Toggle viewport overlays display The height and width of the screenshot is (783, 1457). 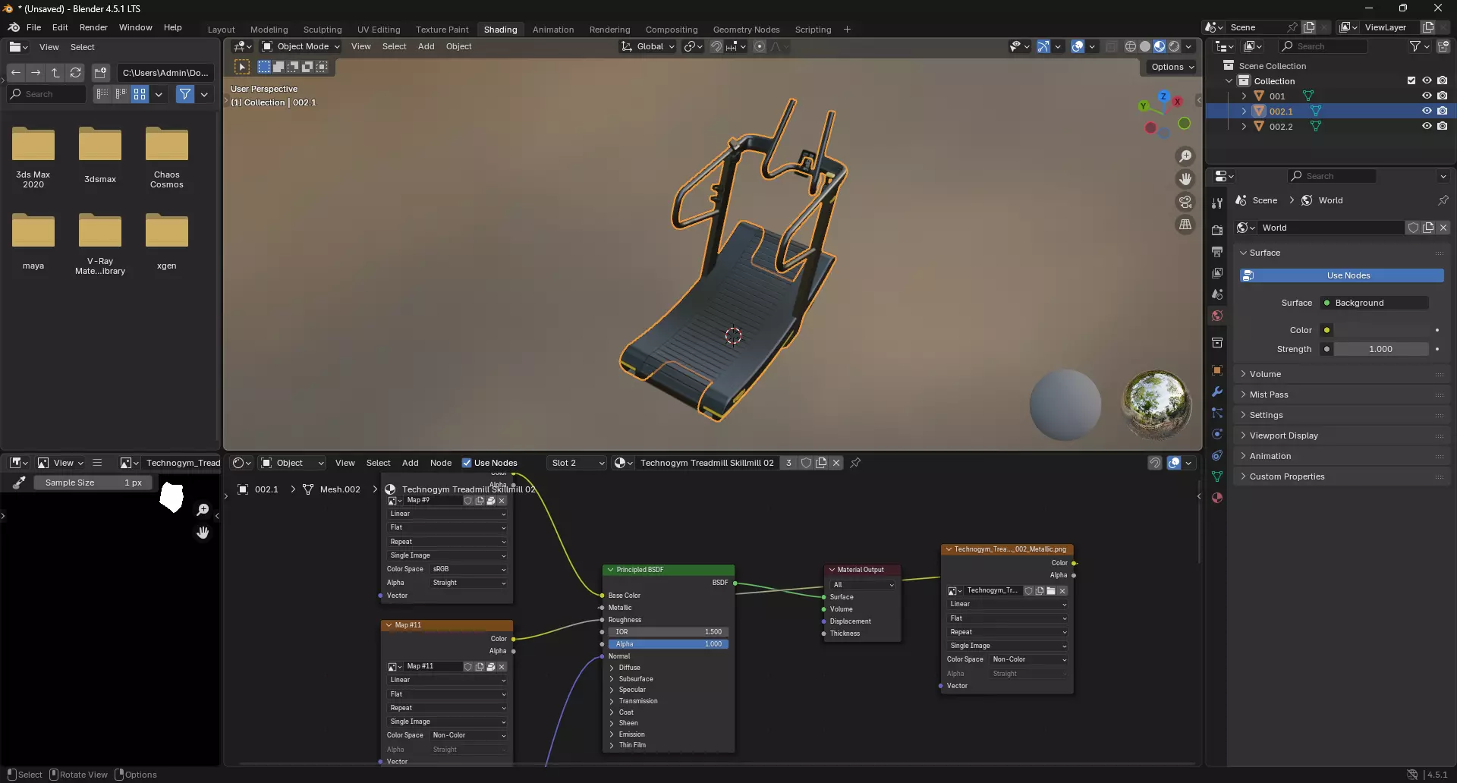[1078, 46]
